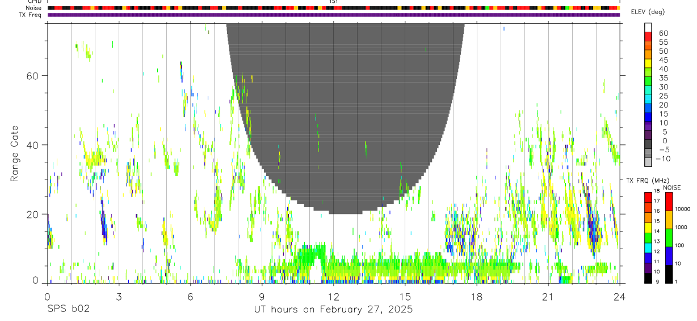This screenshot has height=321, width=697.
Task: Click the 'Noise' row label at top left
Action: pyautogui.click(x=34, y=8)
